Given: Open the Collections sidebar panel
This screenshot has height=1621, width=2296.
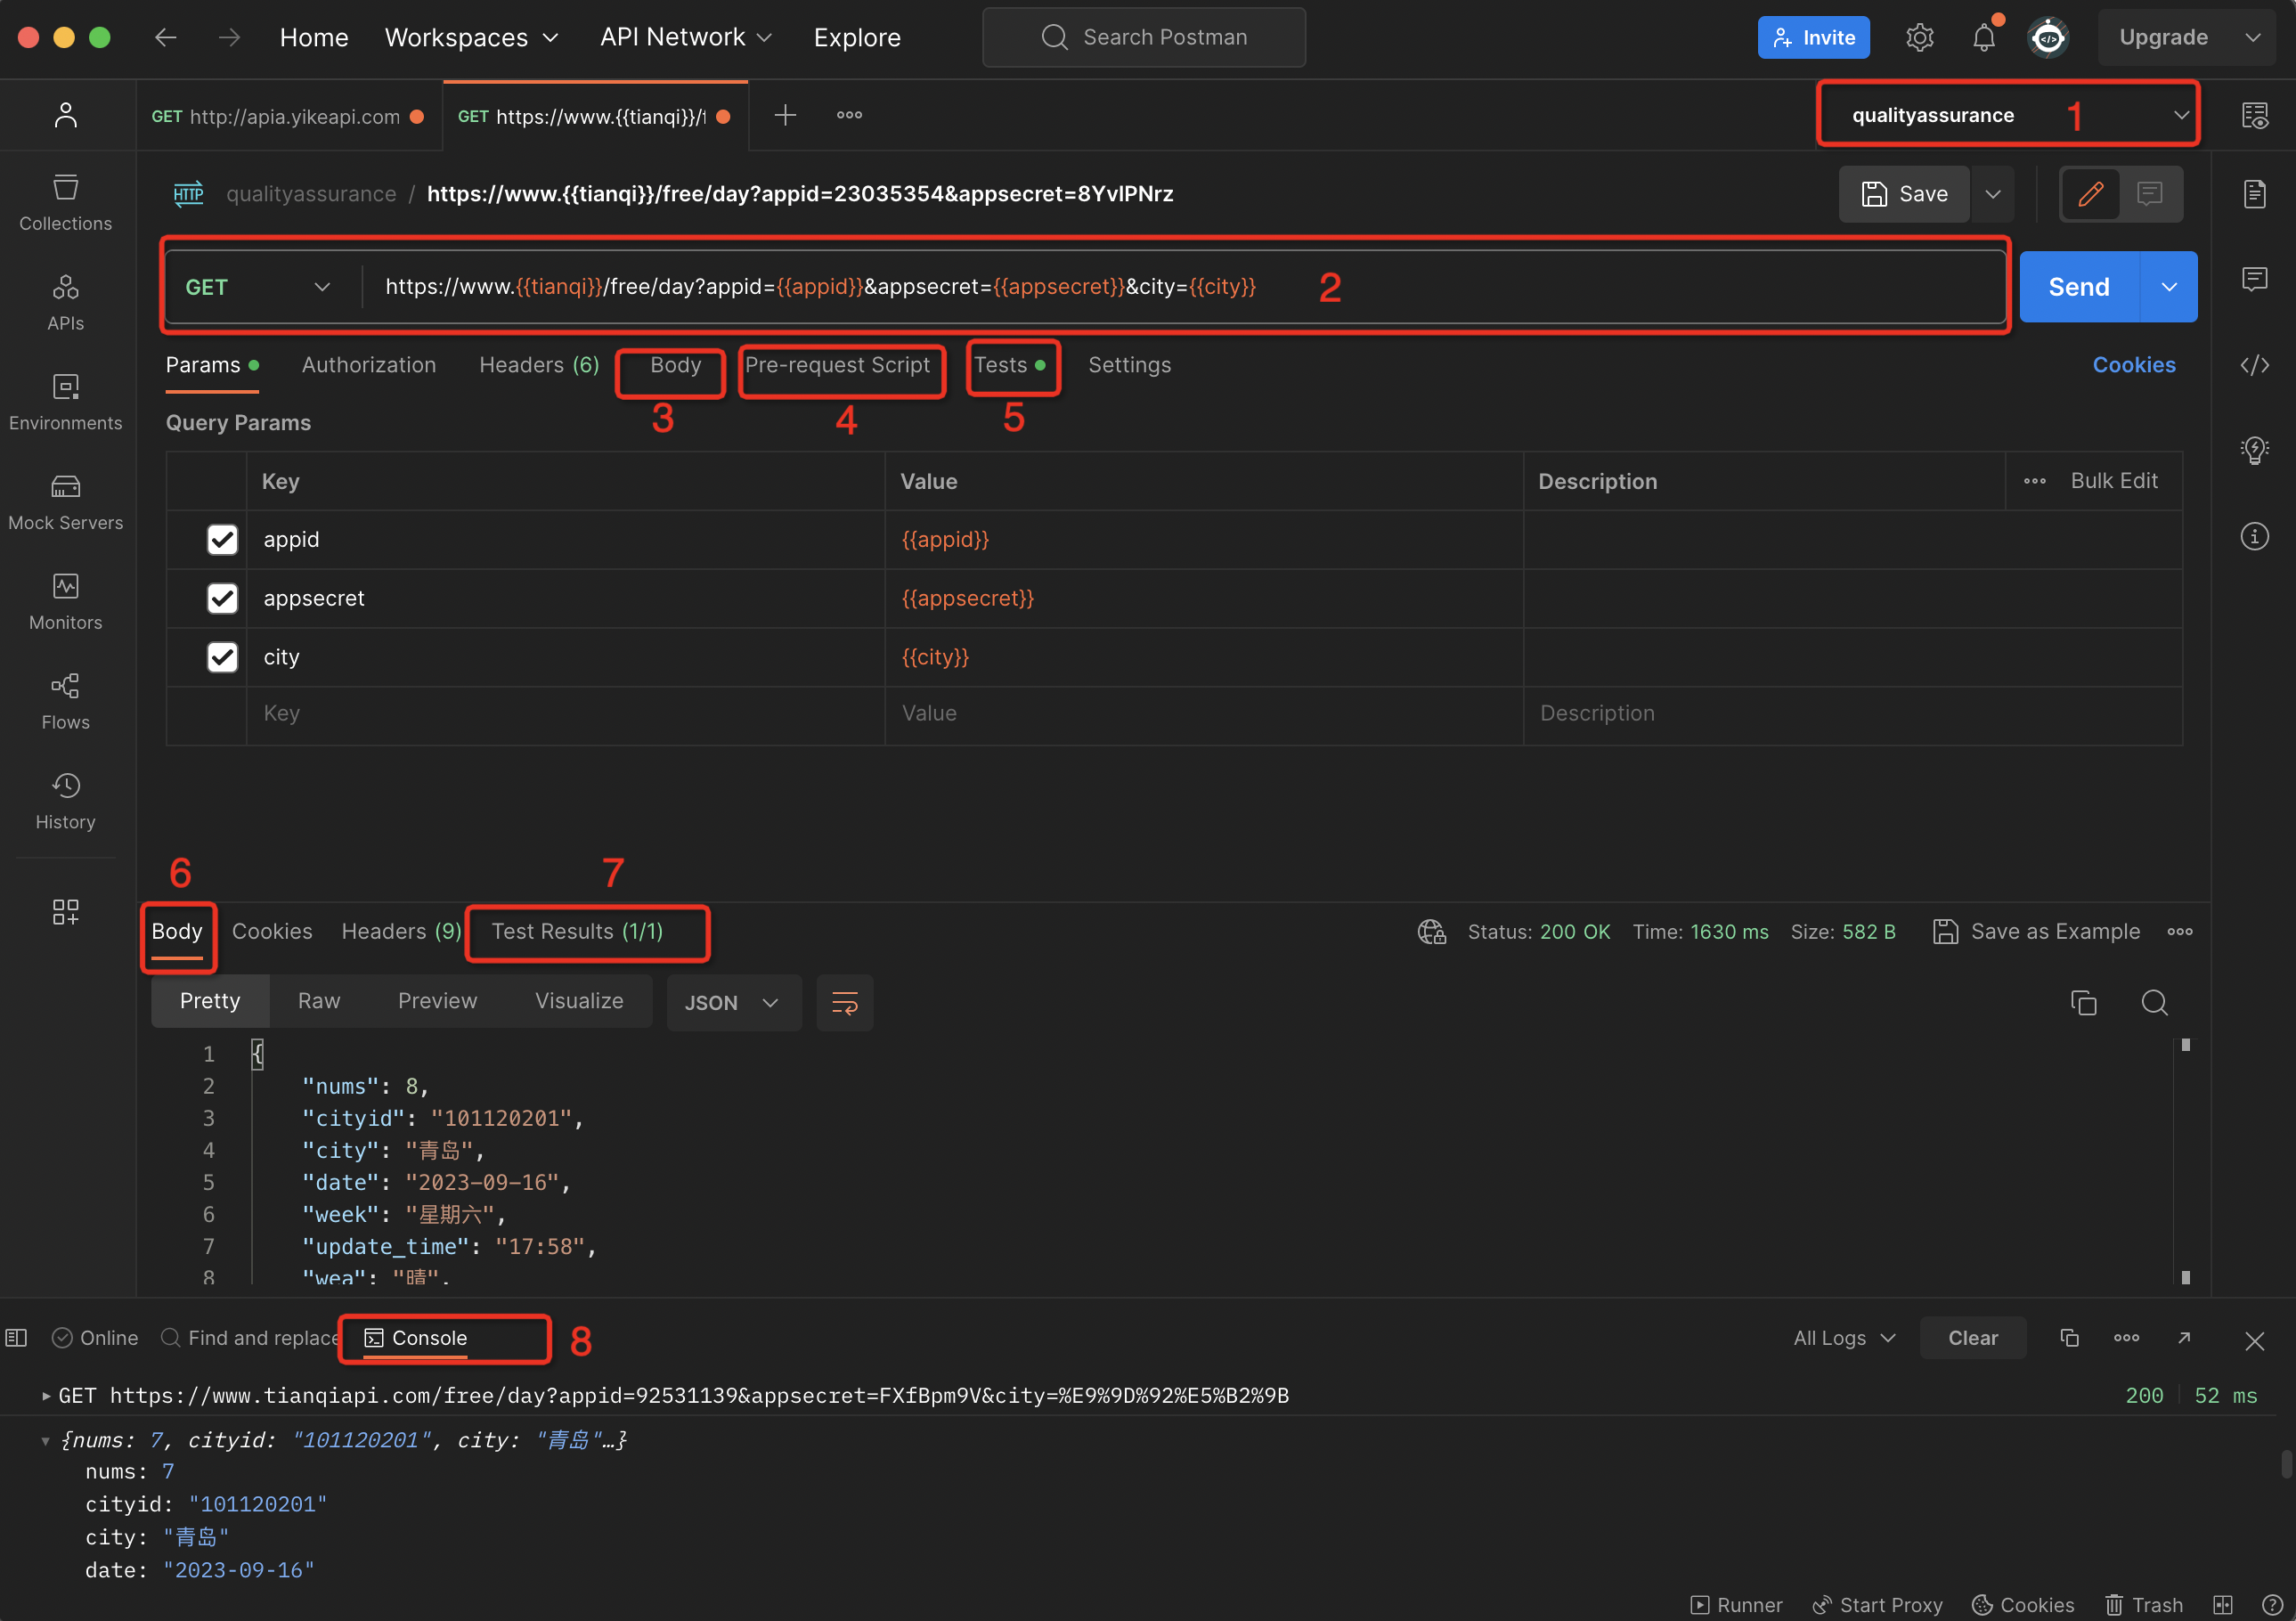Looking at the screenshot, I should tap(65, 203).
